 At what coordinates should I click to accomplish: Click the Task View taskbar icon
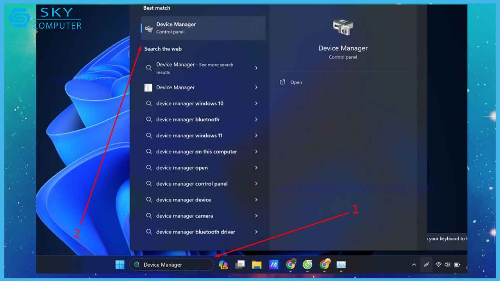pyautogui.click(x=240, y=265)
